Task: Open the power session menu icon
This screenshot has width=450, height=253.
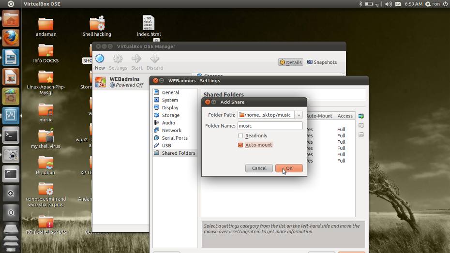Action: click(x=445, y=4)
